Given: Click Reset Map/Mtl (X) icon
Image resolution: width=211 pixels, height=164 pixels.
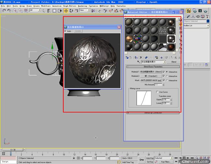Looking at the screenshot, I should click(141, 57).
